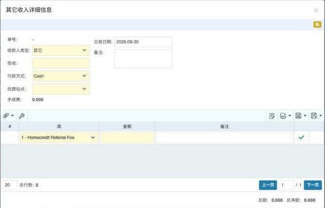The image size is (325, 208).
Task: Go to next page with 下一页
Action: [x=313, y=185]
